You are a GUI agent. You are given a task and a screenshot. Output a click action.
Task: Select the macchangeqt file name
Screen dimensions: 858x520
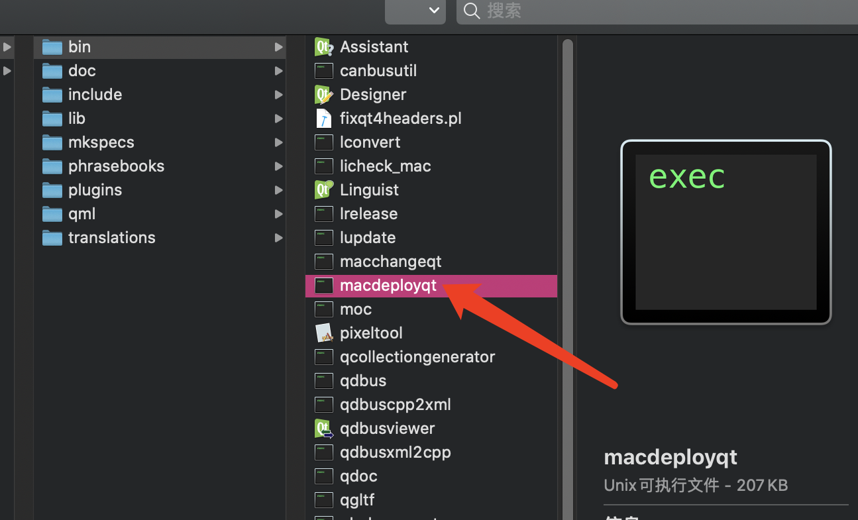391,262
